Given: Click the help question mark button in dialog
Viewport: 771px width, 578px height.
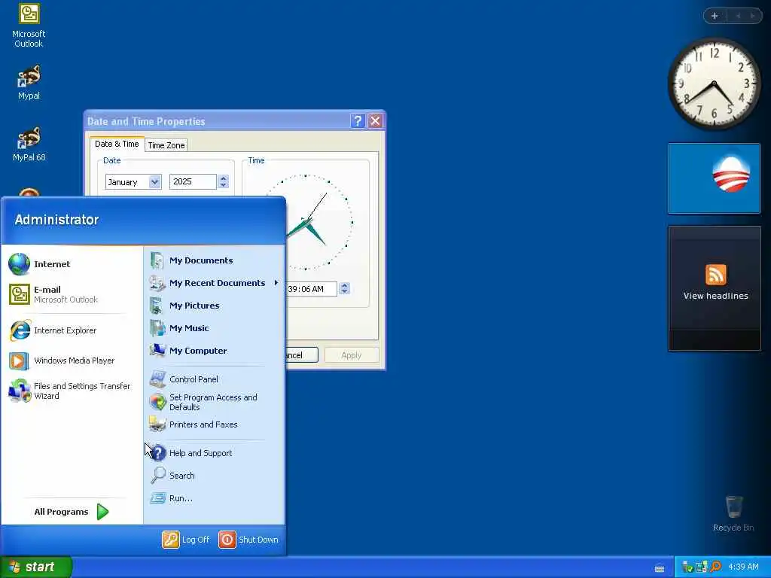Looking at the screenshot, I should [358, 121].
